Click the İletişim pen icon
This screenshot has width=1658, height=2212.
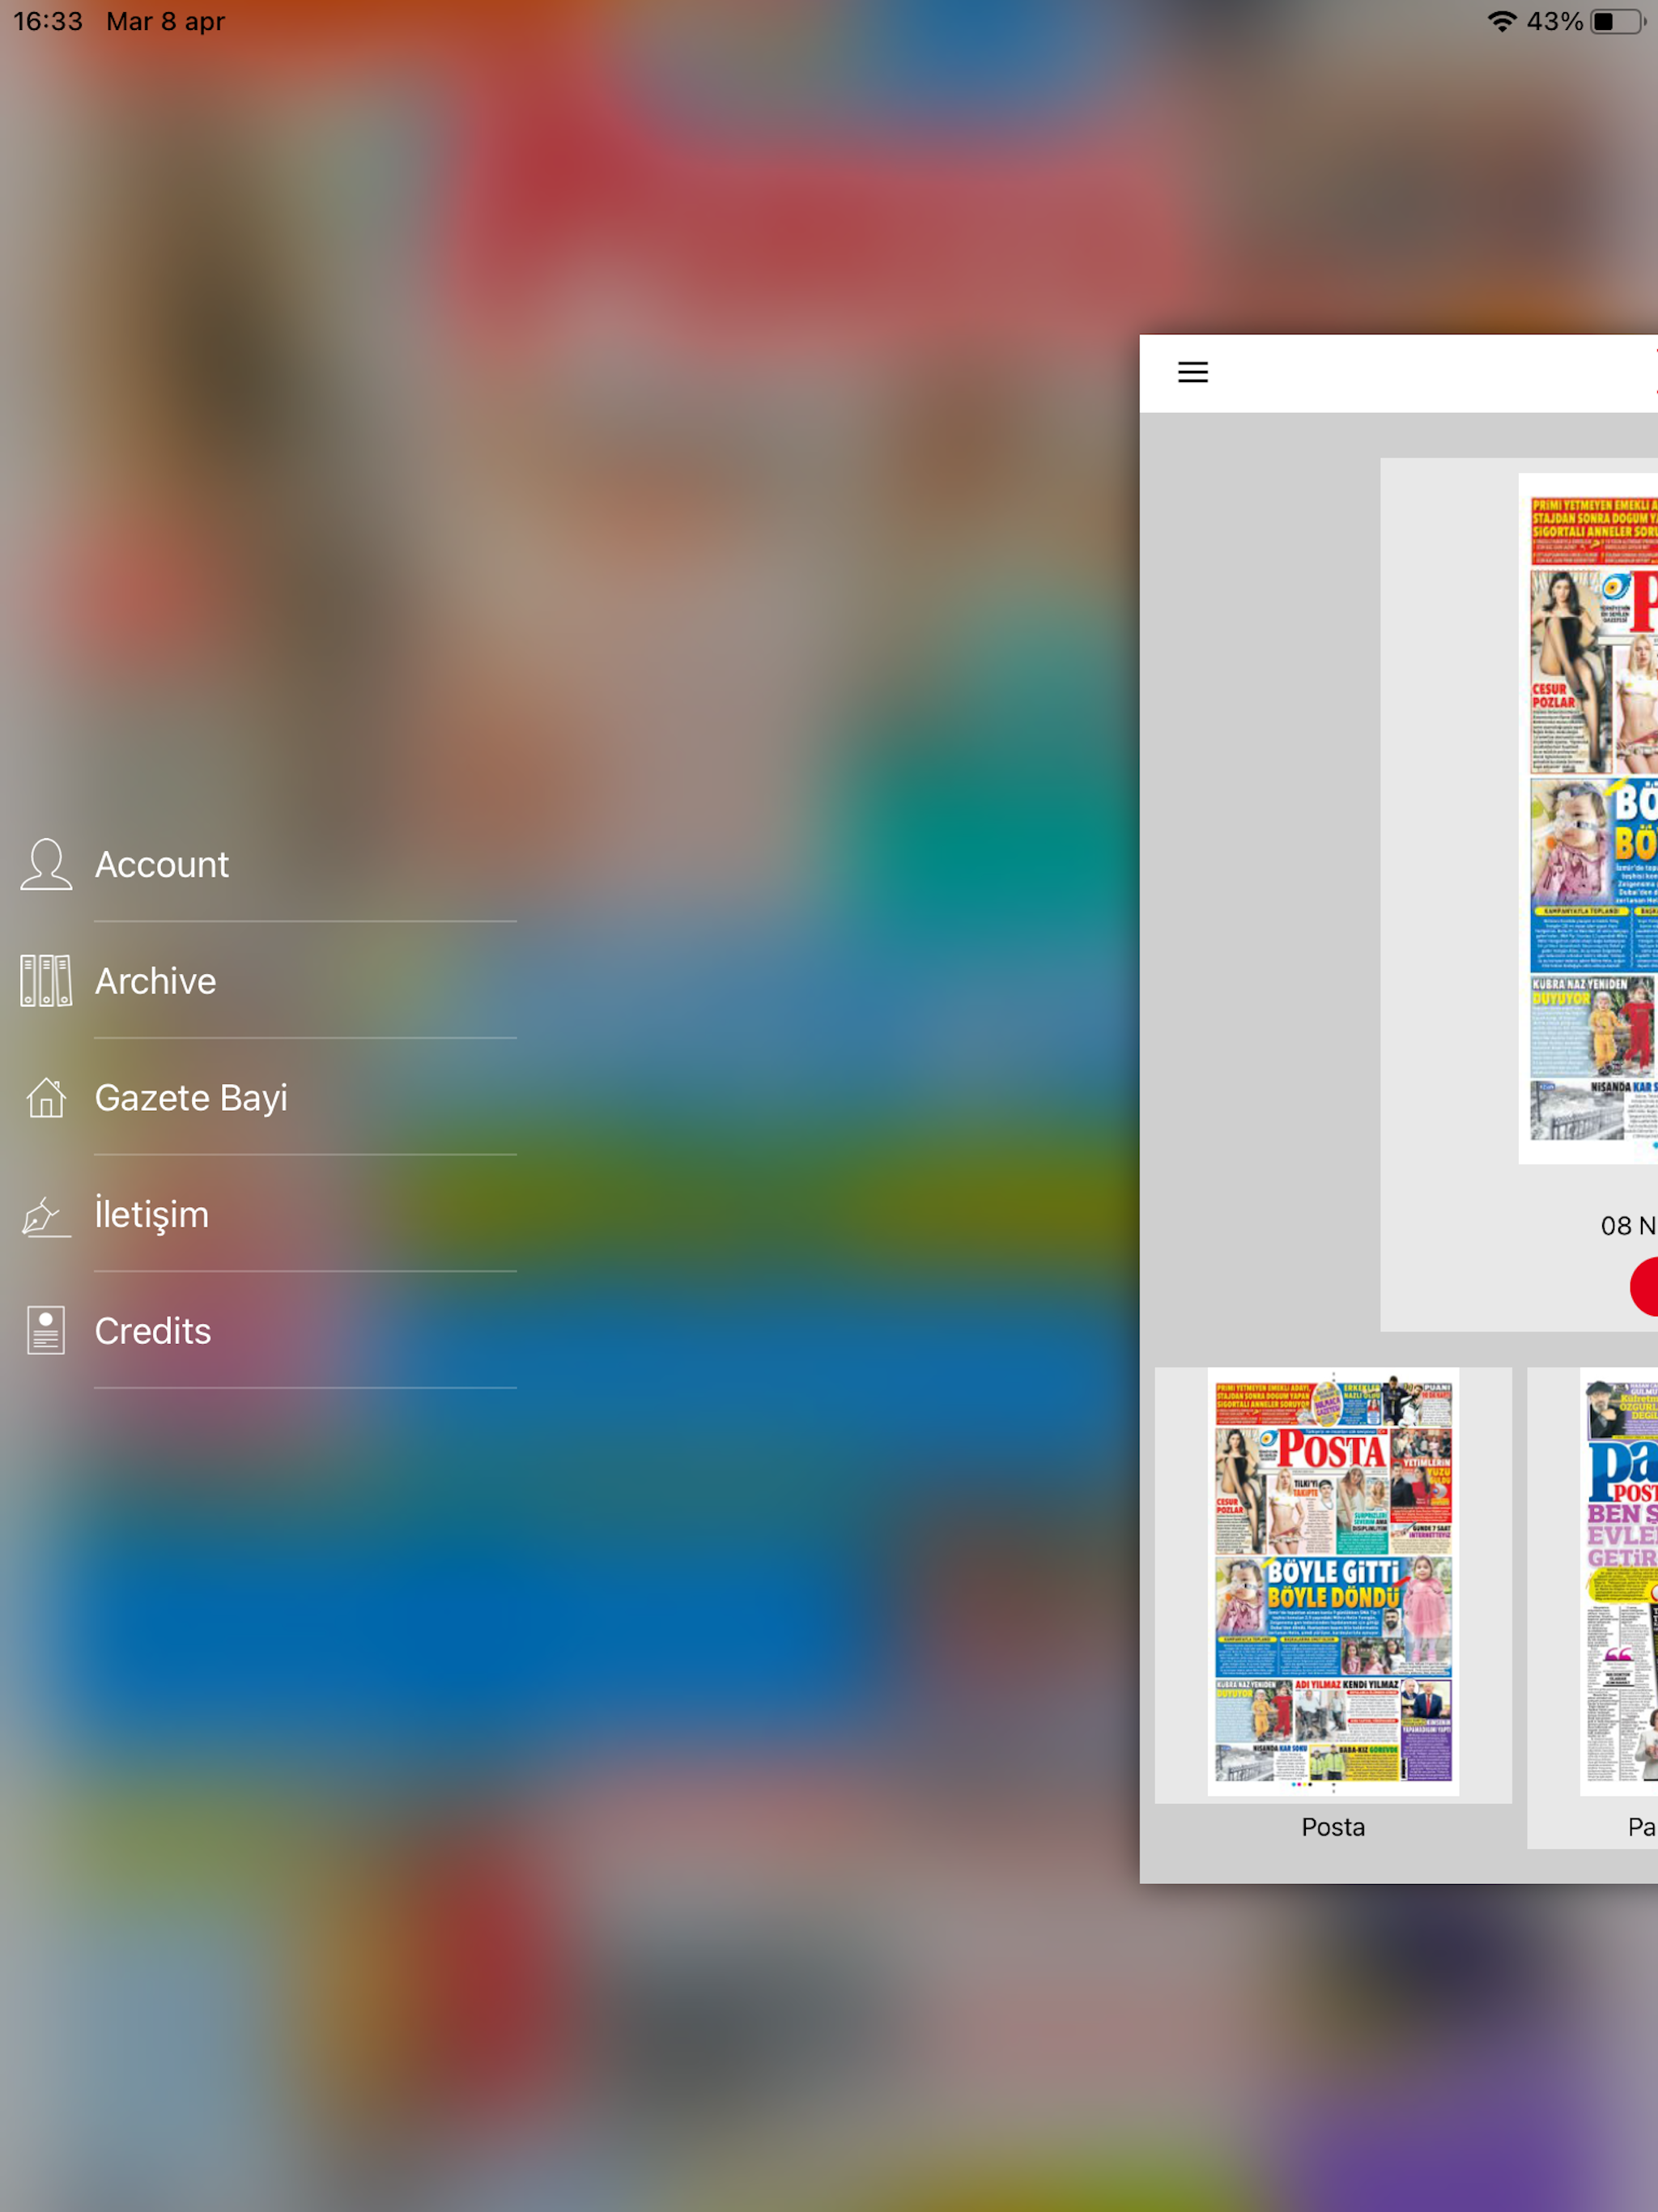tap(46, 1215)
